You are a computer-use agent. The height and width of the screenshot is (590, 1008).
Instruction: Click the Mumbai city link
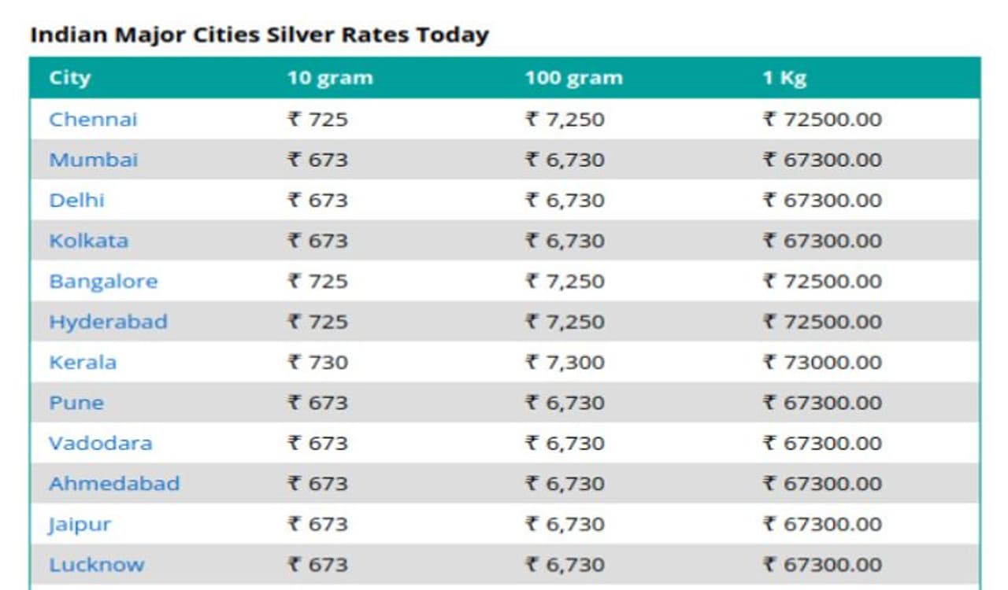(93, 160)
